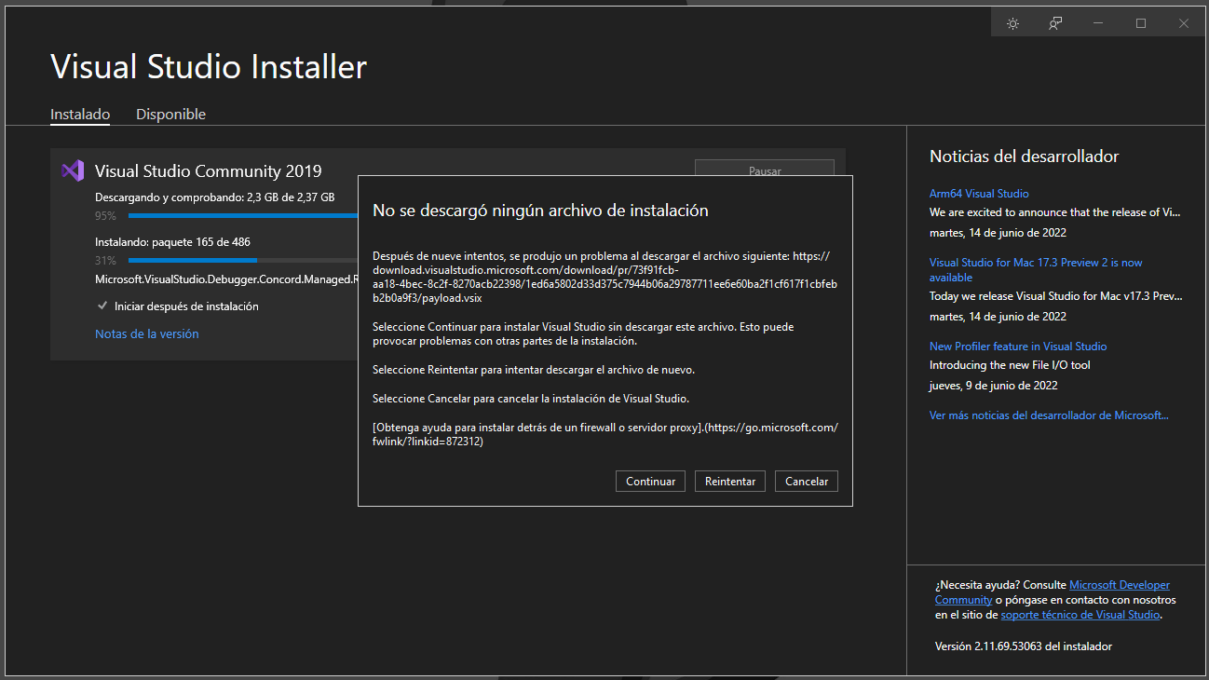1209x680 pixels.
Task: Switch to the Disponible tab
Action: pos(170,115)
